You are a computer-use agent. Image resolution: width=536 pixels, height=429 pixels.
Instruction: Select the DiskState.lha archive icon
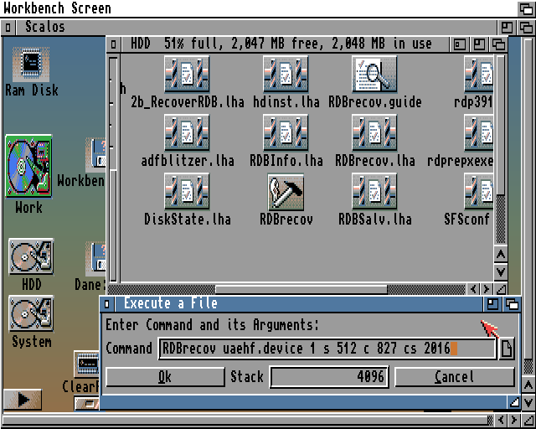point(187,193)
